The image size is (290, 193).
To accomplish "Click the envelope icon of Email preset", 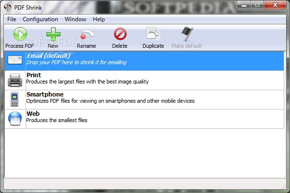I will pos(15,60).
